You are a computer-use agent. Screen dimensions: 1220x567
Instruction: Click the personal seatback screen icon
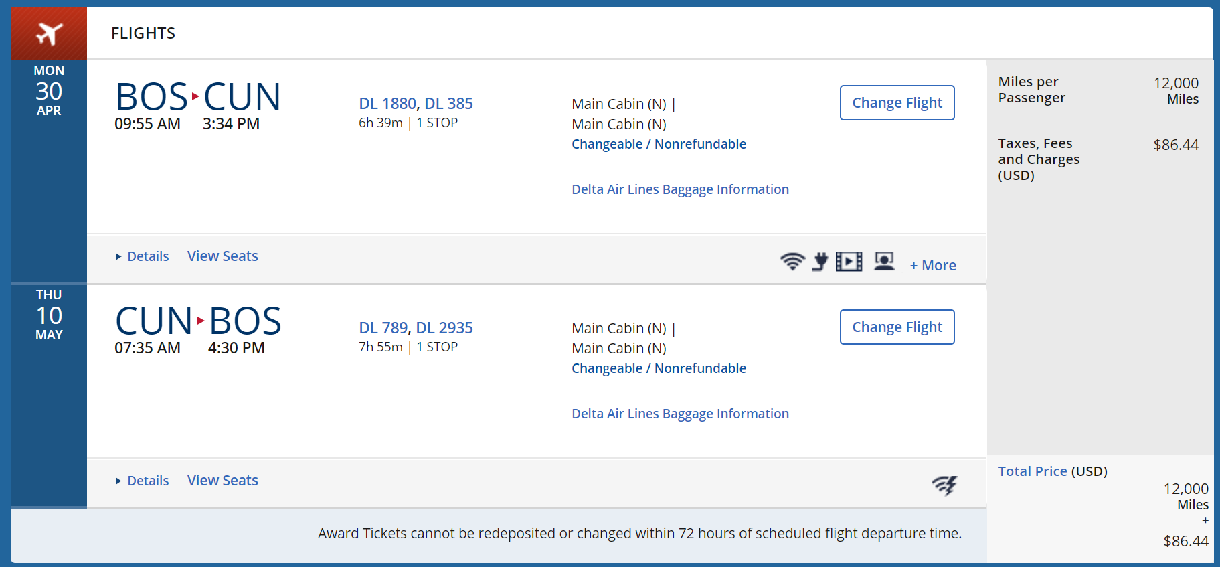[x=884, y=261]
